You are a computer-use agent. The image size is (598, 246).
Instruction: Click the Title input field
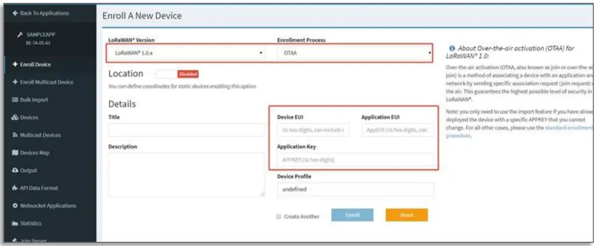187,130
